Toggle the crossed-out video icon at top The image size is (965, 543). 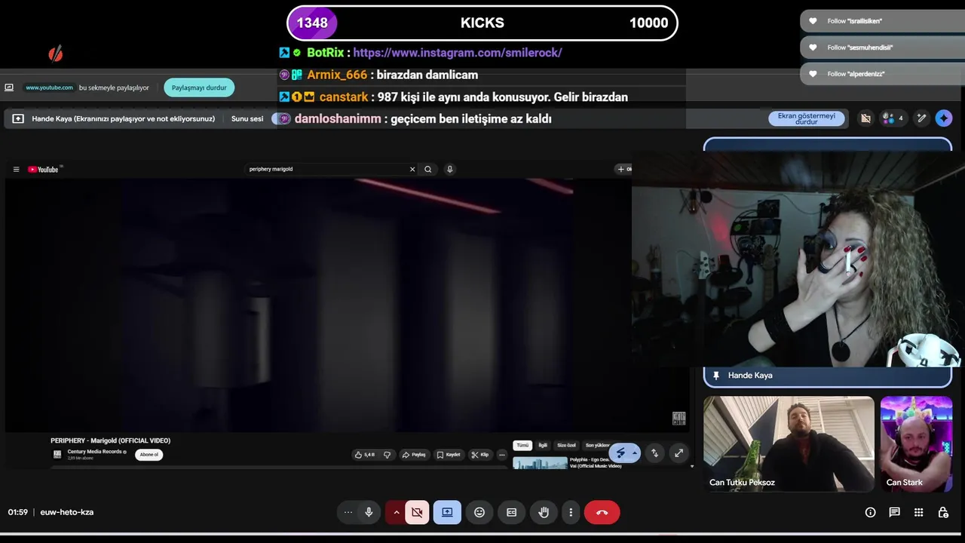(865, 118)
